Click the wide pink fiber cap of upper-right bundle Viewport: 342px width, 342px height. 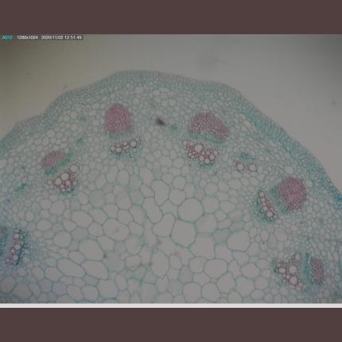tap(209, 126)
